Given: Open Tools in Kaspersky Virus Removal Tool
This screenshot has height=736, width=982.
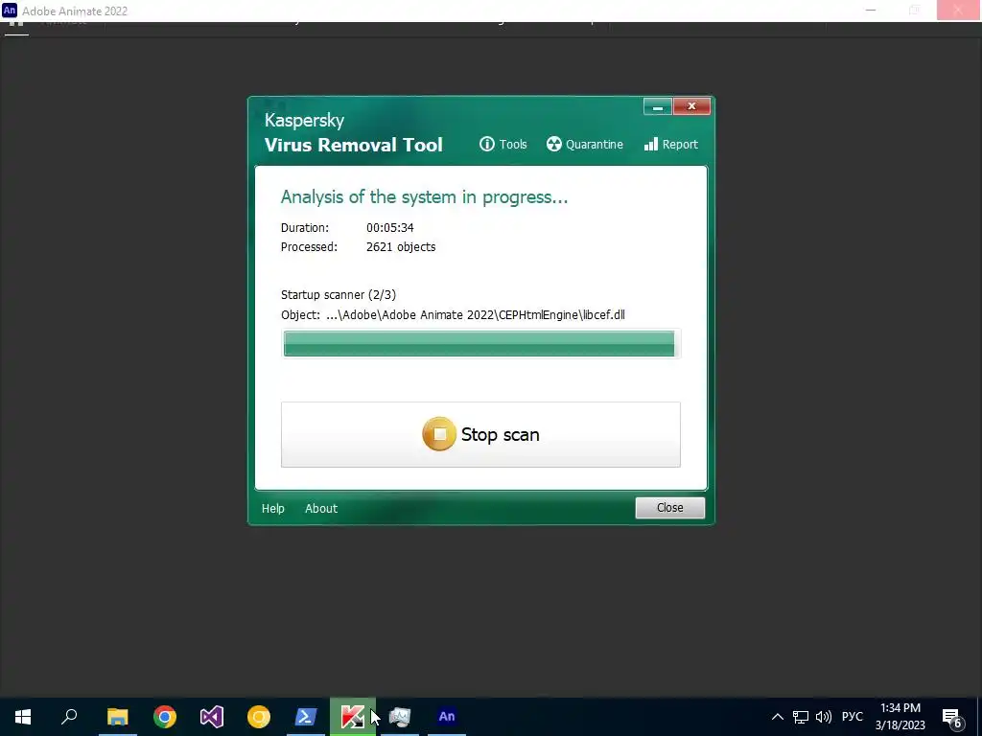Looking at the screenshot, I should point(503,145).
